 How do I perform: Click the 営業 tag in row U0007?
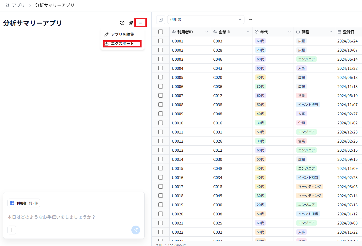pos(301,95)
